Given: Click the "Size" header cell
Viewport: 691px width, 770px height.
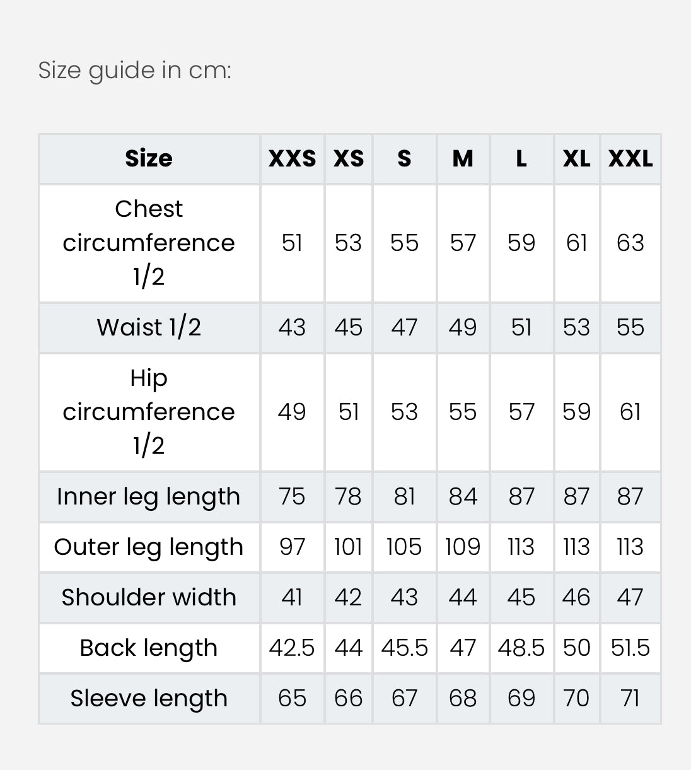Looking at the screenshot, I should 149,158.
